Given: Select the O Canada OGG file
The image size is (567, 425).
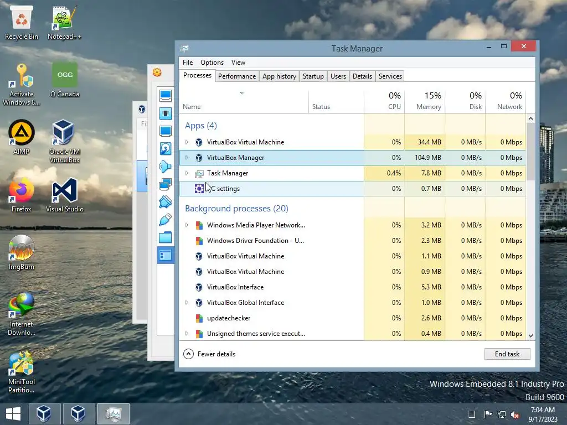Looking at the screenshot, I should 65,80.
